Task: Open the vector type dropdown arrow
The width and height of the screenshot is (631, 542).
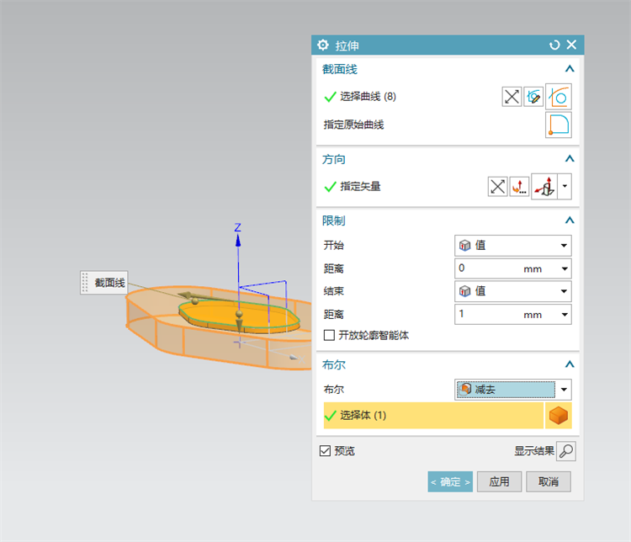Action: click(565, 187)
